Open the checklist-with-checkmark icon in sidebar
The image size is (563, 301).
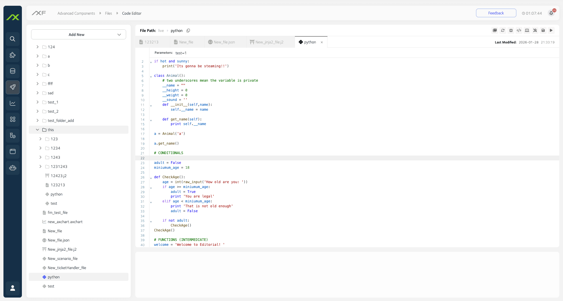tap(13, 135)
